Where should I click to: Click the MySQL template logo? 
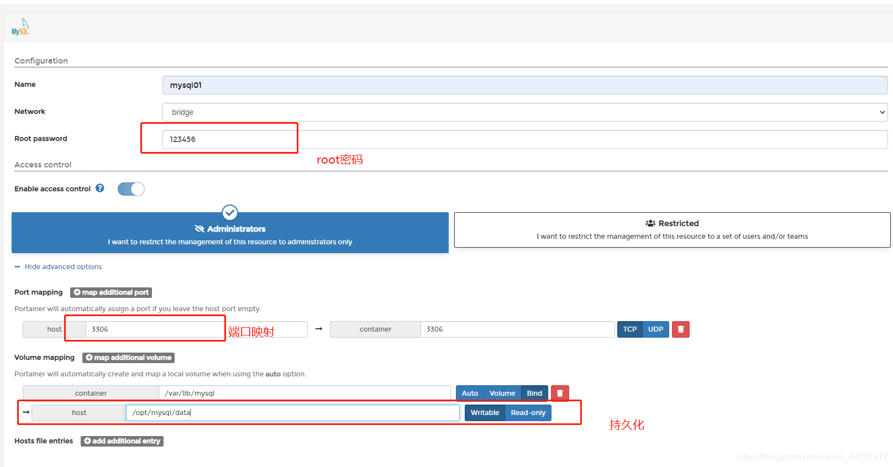20,27
